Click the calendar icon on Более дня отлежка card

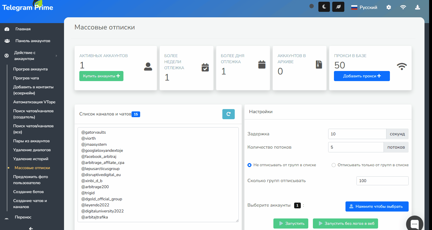click(x=262, y=65)
